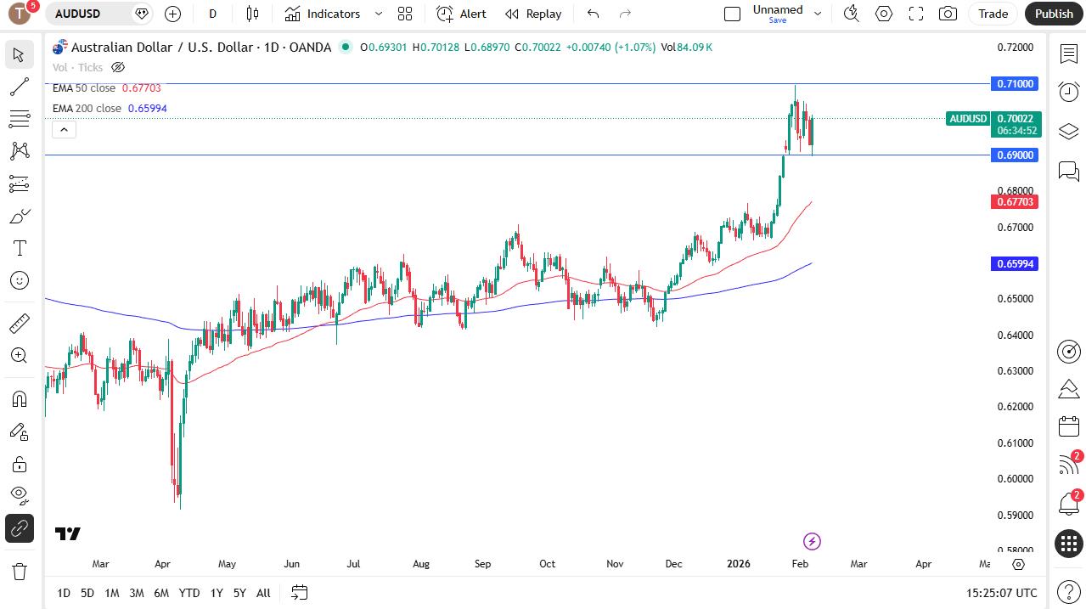Open chart settings gear
This screenshot has width=1086, height=609.
tap(883, 14)
